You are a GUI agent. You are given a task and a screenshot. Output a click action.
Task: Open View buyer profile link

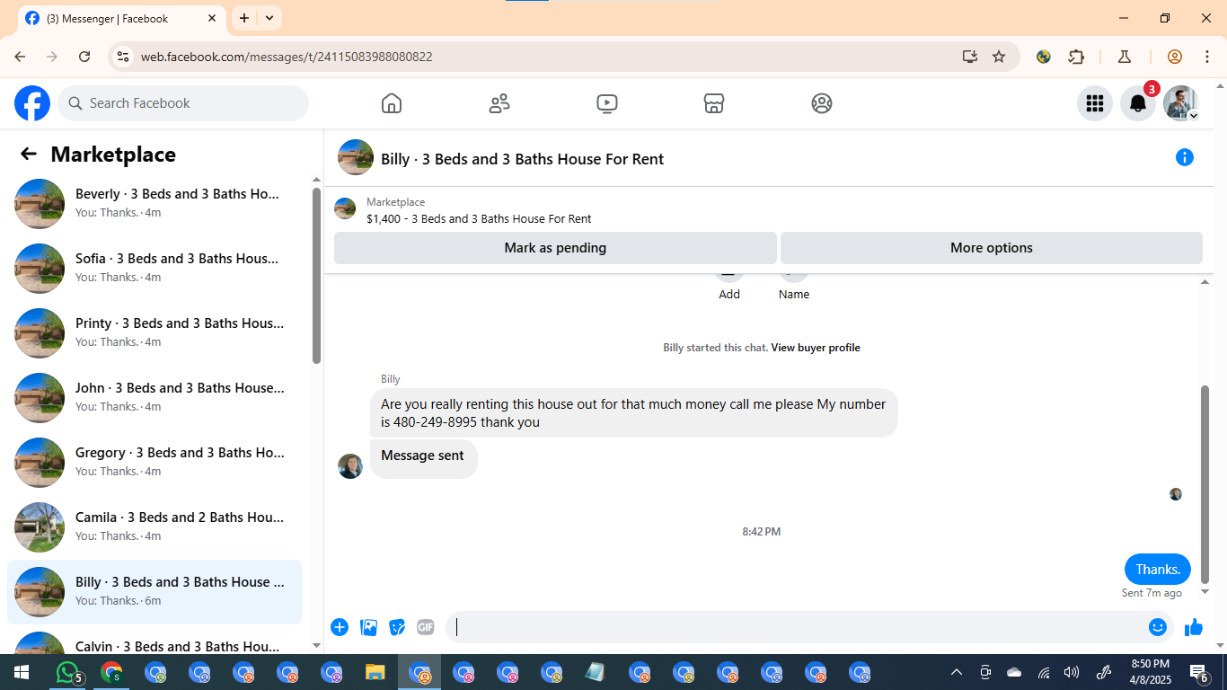816,348
